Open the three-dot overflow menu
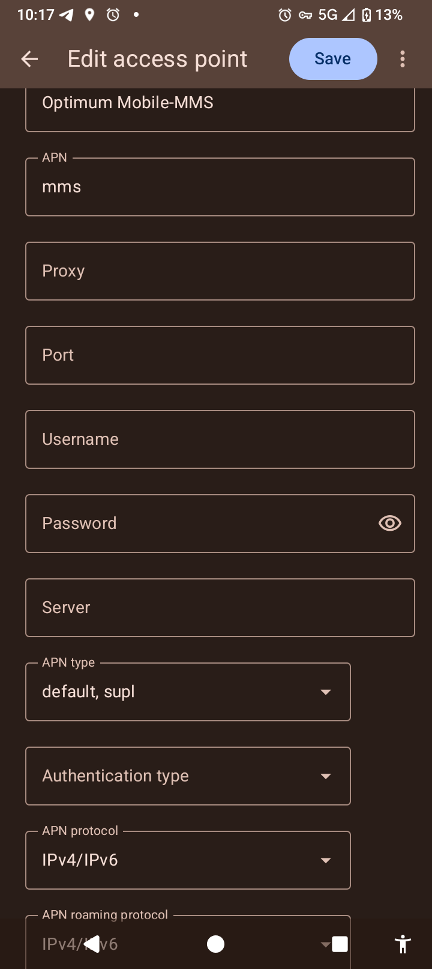Screen dimensions: 432x969 [403, 59]
